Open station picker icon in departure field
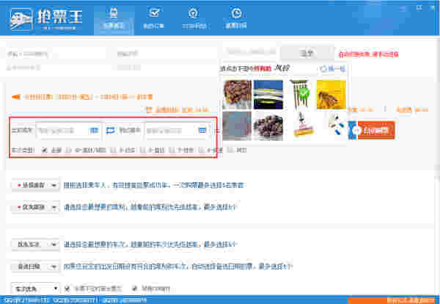440x304 pixels. 95,131
